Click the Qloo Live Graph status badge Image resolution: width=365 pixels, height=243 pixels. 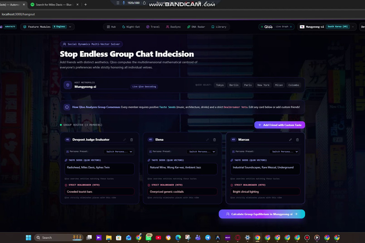click(x=276, y=27)
